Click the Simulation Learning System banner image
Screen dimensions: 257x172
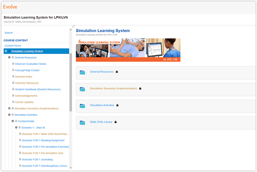(x=128, y=50)
